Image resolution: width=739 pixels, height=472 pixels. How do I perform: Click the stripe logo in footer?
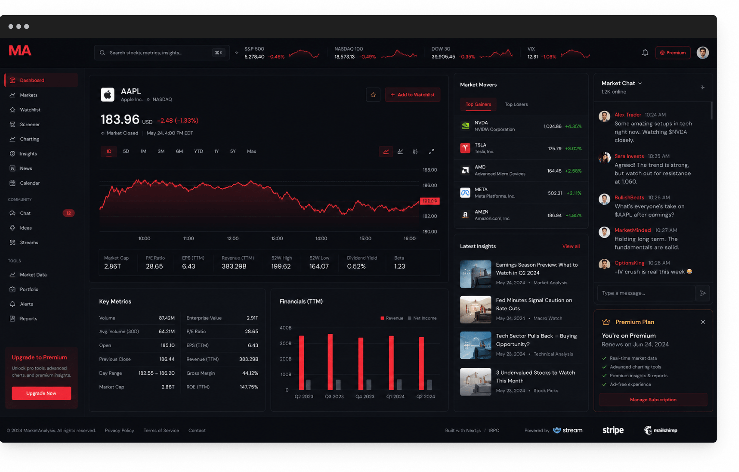click(612, 431)
